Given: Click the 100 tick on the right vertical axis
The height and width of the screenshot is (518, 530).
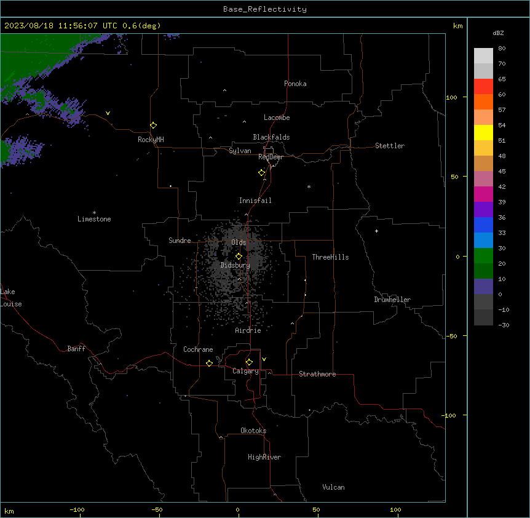Looking at the screenshot, I should pyautogui.click(x=451, y=97).
